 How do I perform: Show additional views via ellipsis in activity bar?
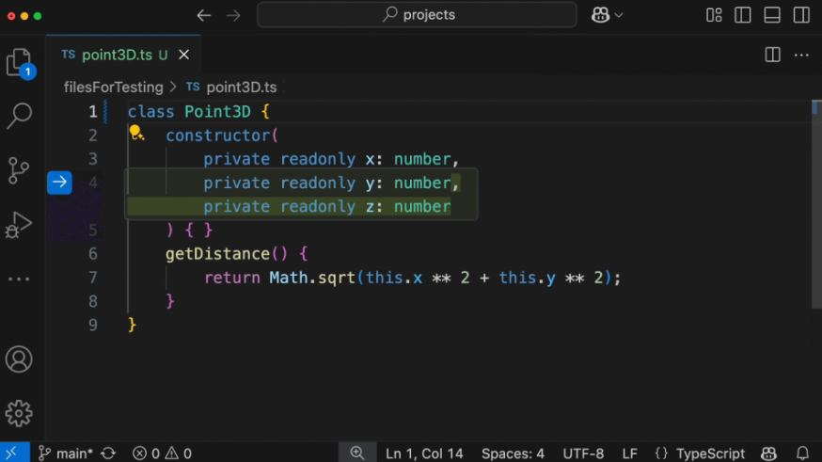pos(19,279)
